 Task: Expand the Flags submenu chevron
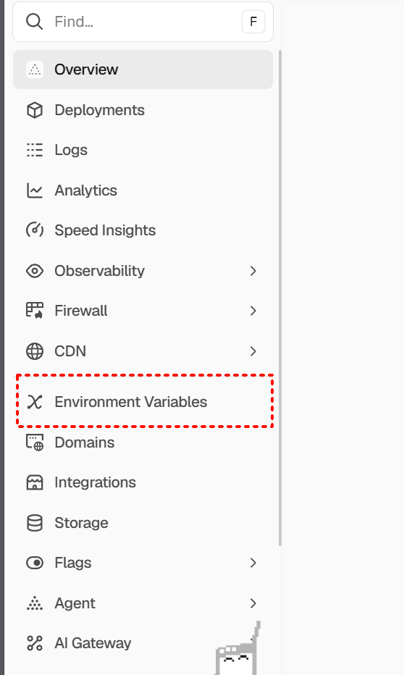tap(253, 563)
